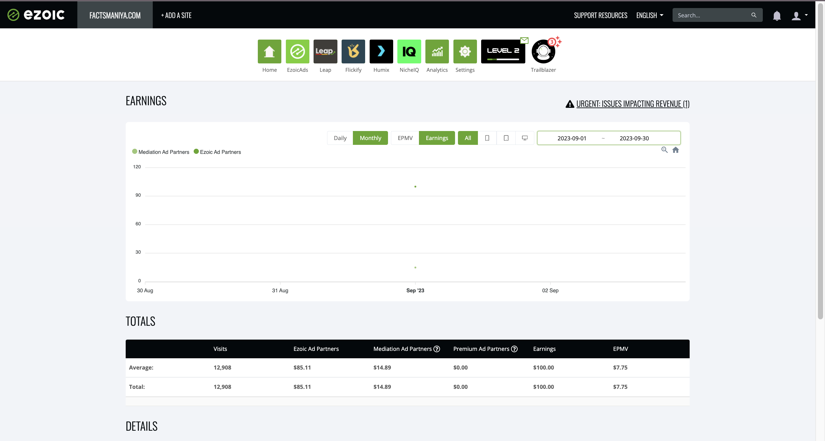Click Average Mediation value $14.89
This screenshot has width=825, height=441.
tap(382, 367)
